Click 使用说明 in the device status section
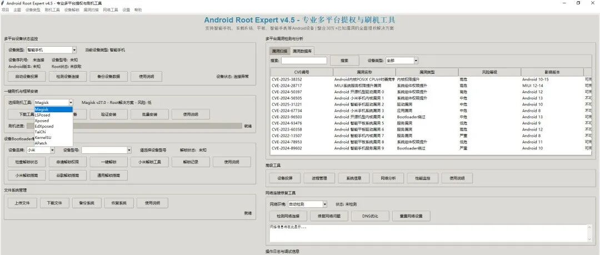 tap(146, 77)
